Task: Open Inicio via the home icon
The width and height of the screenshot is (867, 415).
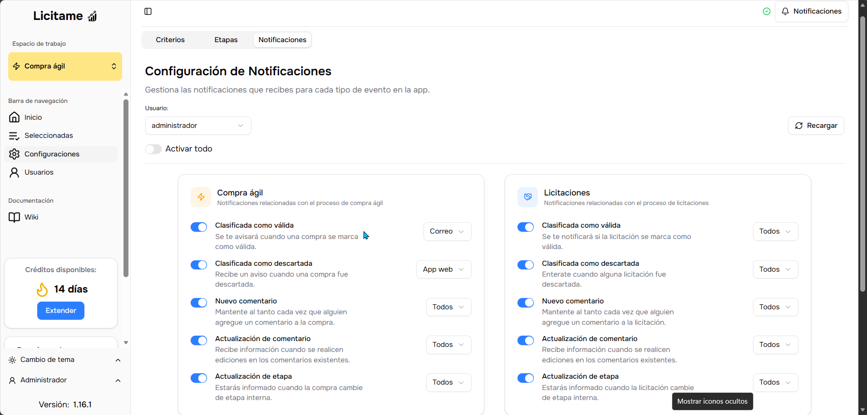Action: 15,117
